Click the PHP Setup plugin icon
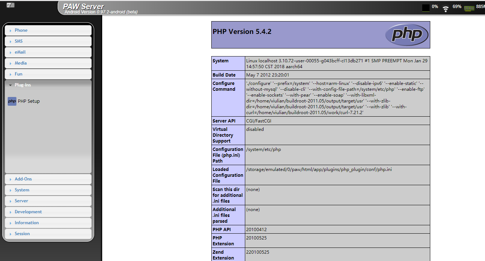Viewport: 485px width, 261px height. (x=12, y=101)
